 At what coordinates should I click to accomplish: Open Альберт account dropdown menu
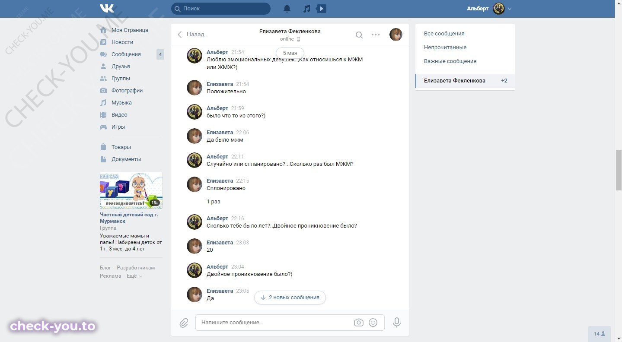click(x=489, y=9)
